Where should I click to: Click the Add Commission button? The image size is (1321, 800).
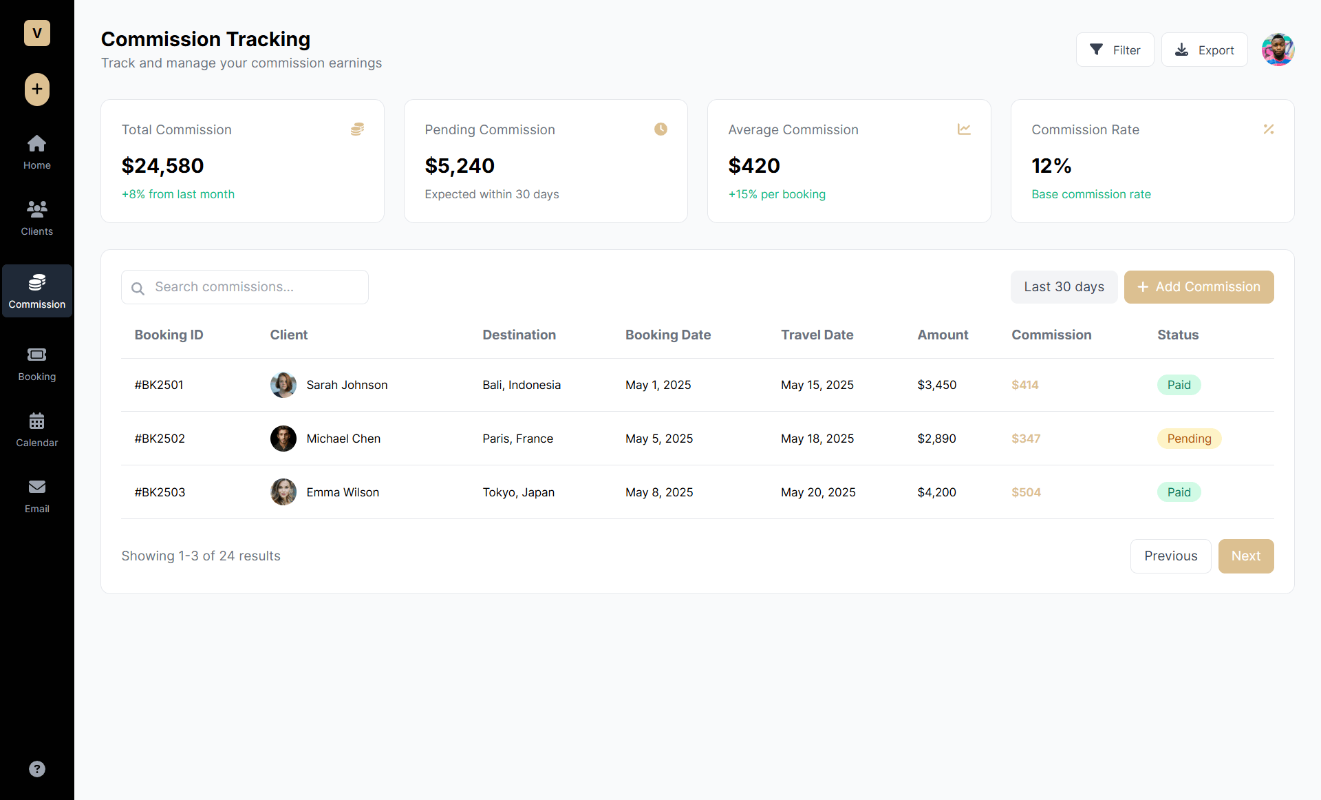[1199, 286]
